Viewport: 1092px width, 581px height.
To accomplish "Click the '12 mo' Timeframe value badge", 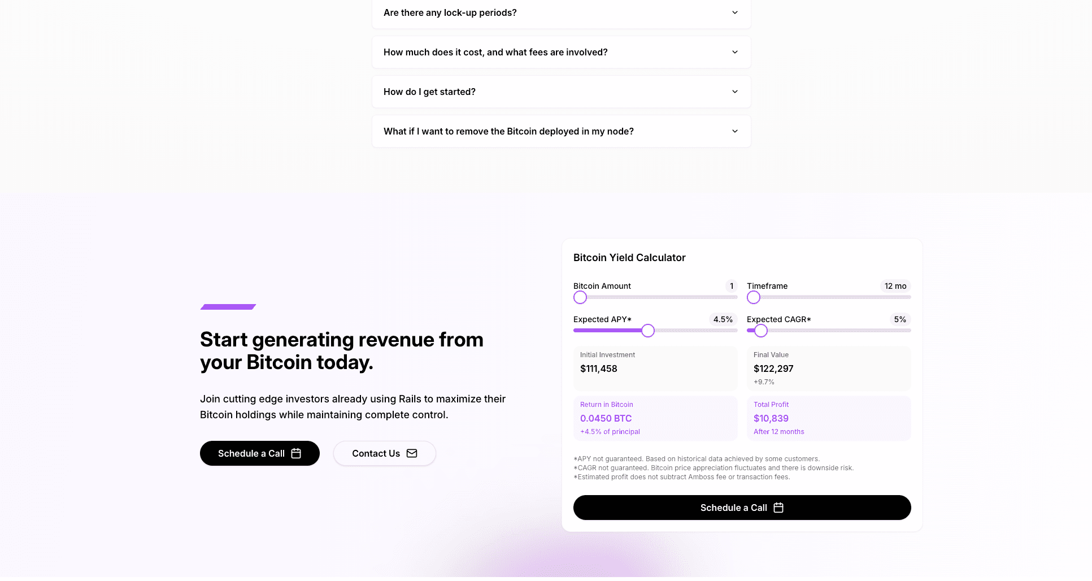I will point(895,286).
